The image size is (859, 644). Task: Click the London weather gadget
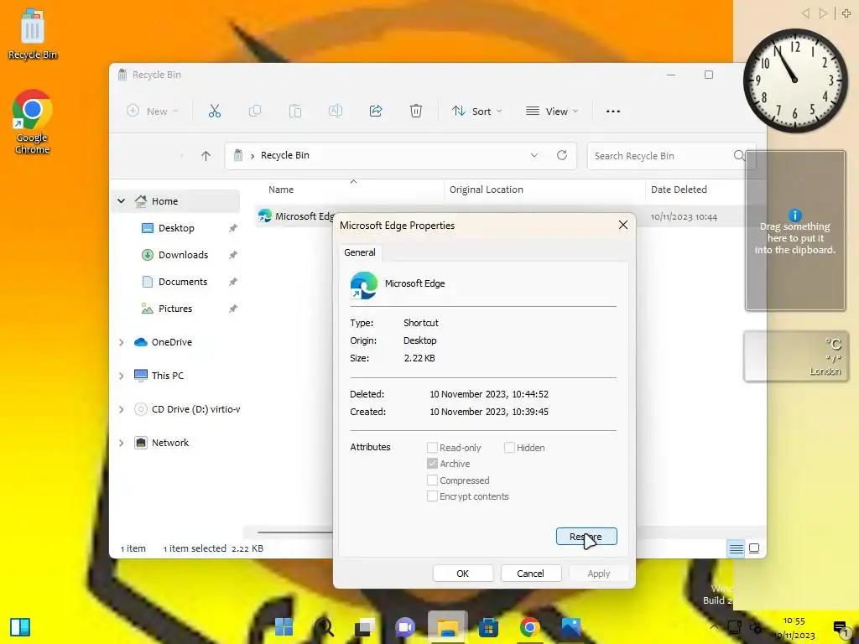pyautogui.click(x=795, y=356)
